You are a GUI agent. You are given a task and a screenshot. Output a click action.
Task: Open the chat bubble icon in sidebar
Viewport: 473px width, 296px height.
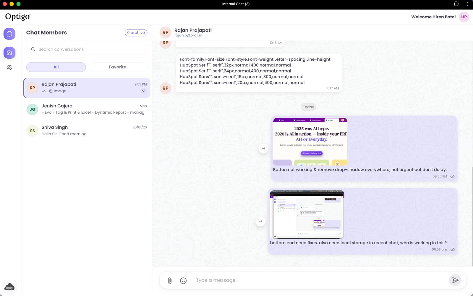point(9,34)
